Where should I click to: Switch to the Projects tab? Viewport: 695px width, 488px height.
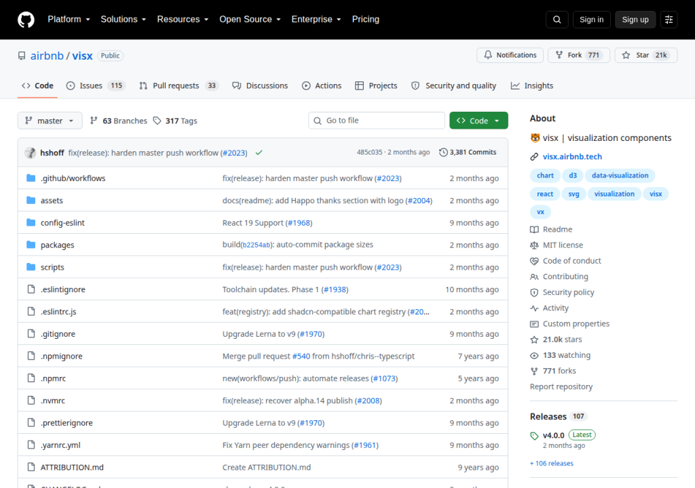[x=376, y=85]
